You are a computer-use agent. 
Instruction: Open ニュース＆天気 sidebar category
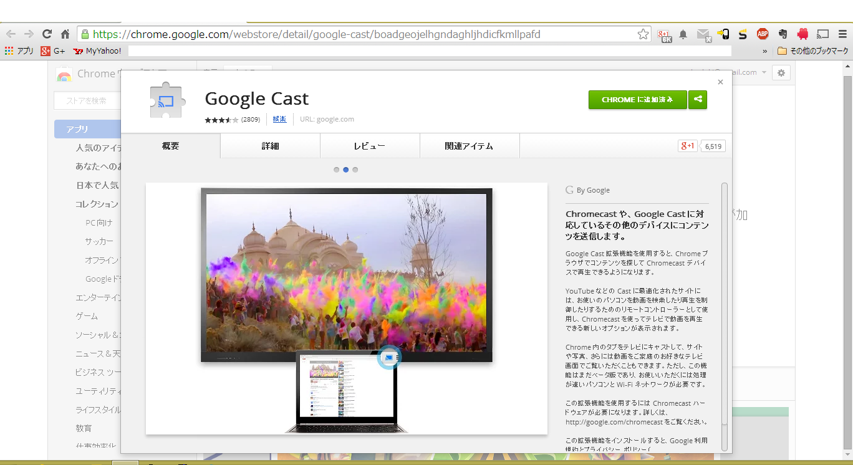[x=98, y=353]
